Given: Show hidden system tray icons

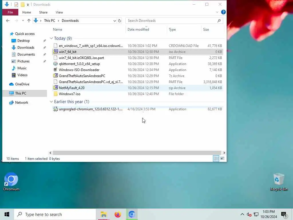Looking at the screenshot, I should click(242, 214).
